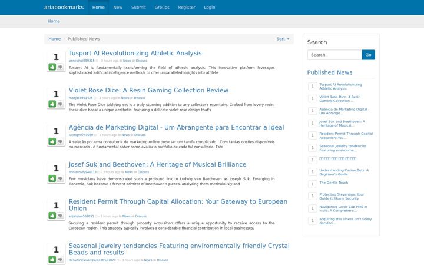Open the Published News sidebar heading

point(330,72)
